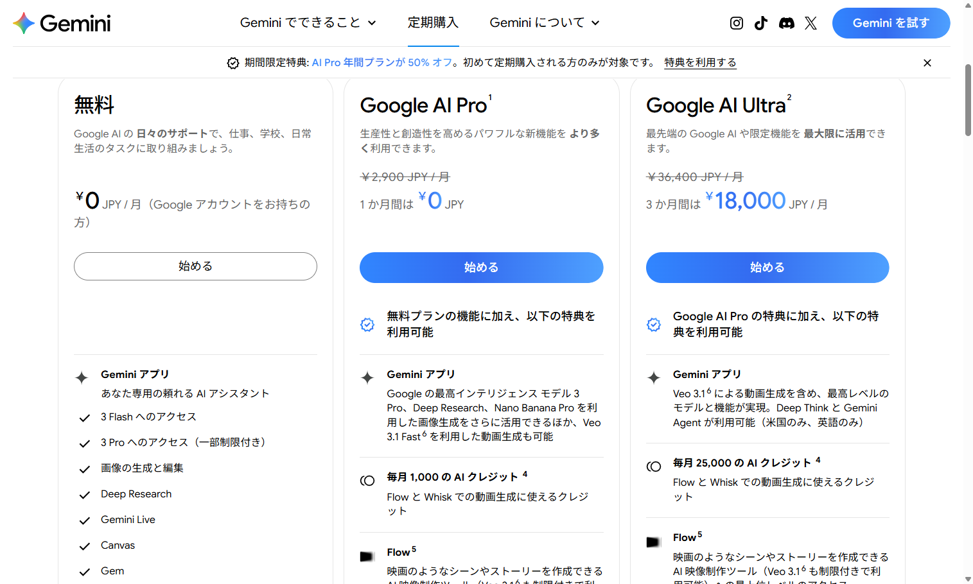The image size is (973, 584).
Task: Click checkmark next to 3 Flash へのアクセス
Action: coord(84,418)
